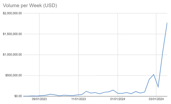Click the early-March dip near $220,000
171x104 pixels.
tap(158, 87)
